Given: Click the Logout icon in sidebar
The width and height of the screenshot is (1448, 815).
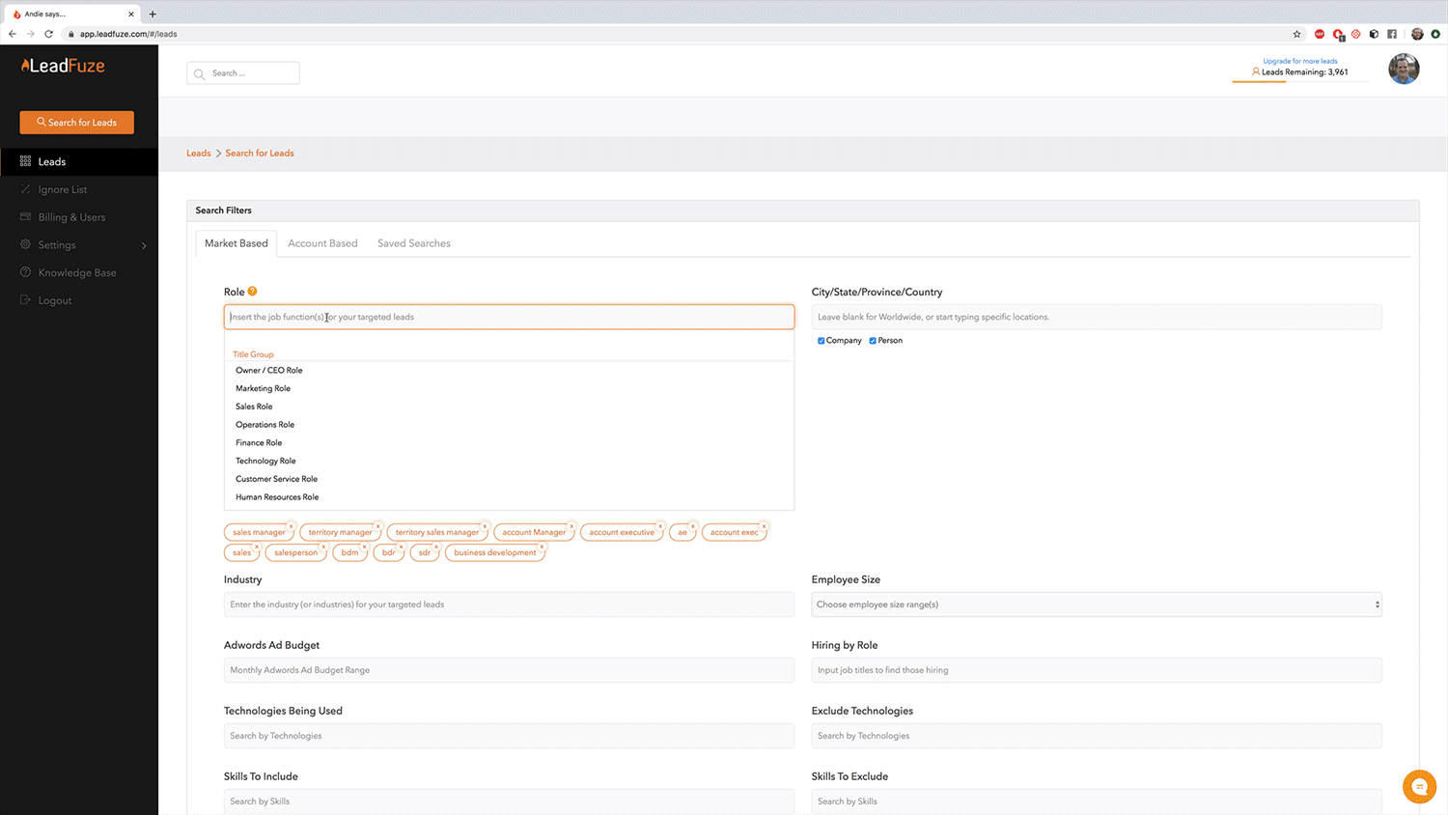Looking at the screenshot, I should tap(25, 300).
